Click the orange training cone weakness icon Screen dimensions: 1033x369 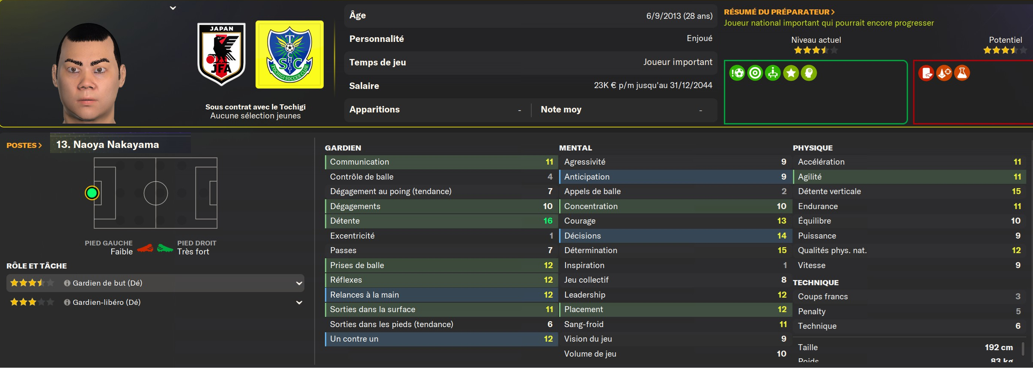click(x=944, y=73)
